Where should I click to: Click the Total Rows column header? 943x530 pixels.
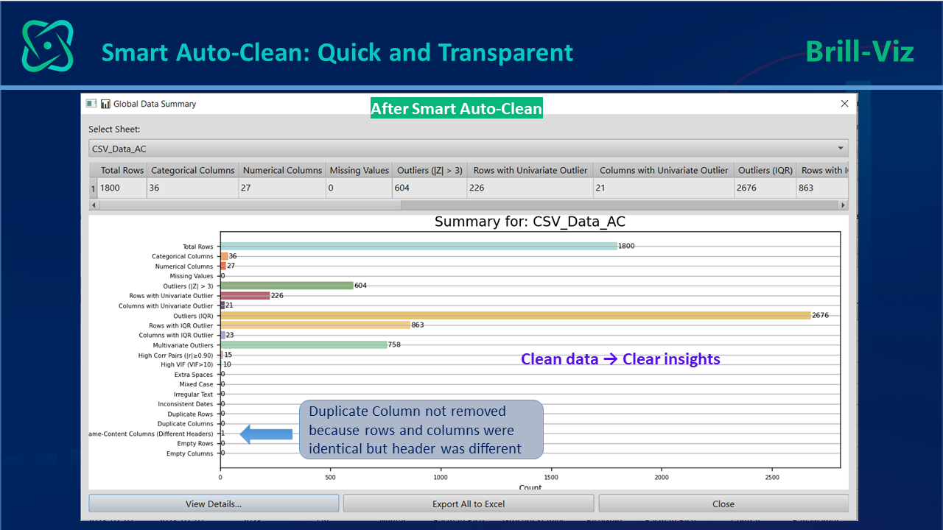click(122, 170)
